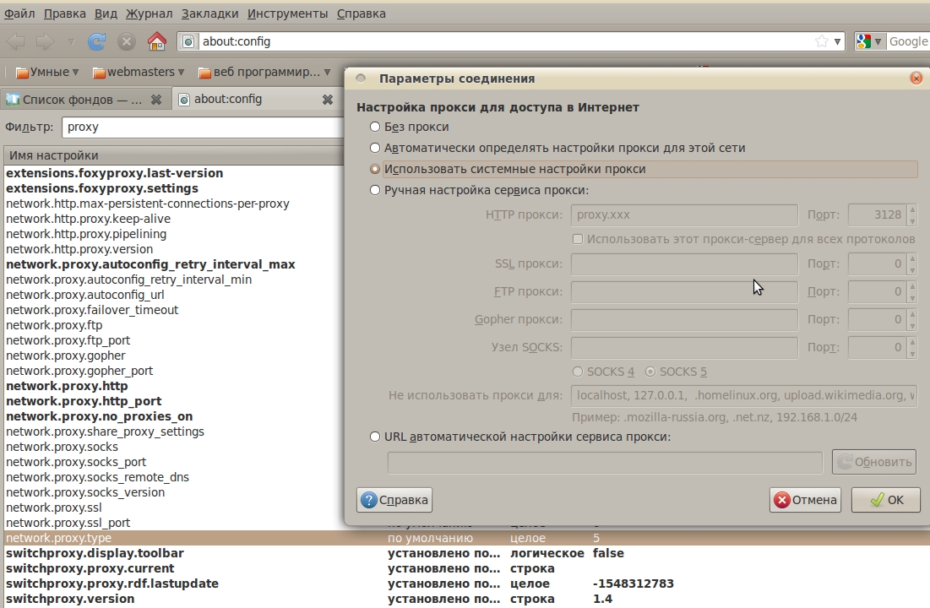Select the Без прокси radio button
930x608 pixels.
pyautogui.click(x=375, y=127)
